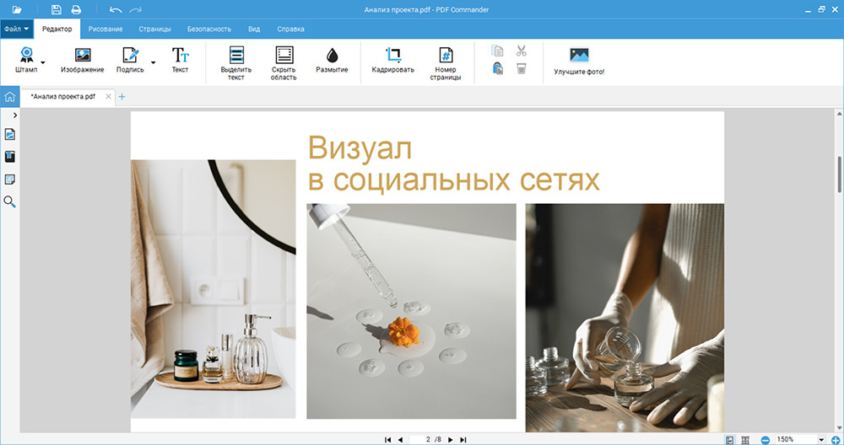Open the annotations sidebar panel
The width and height of the screenshot is (844, 445).
point(9,180)
